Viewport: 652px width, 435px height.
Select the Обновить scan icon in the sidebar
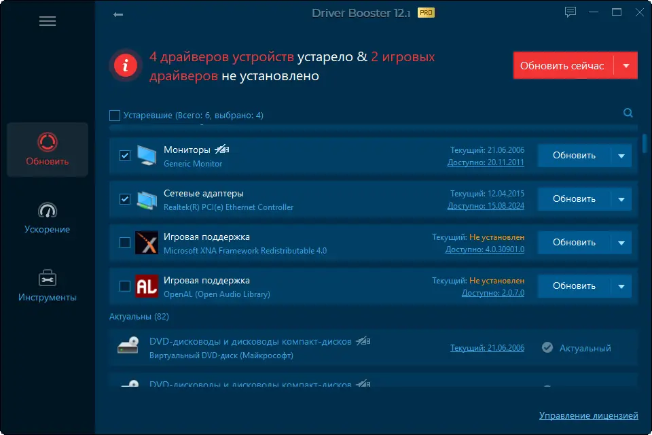click(47, 141)
